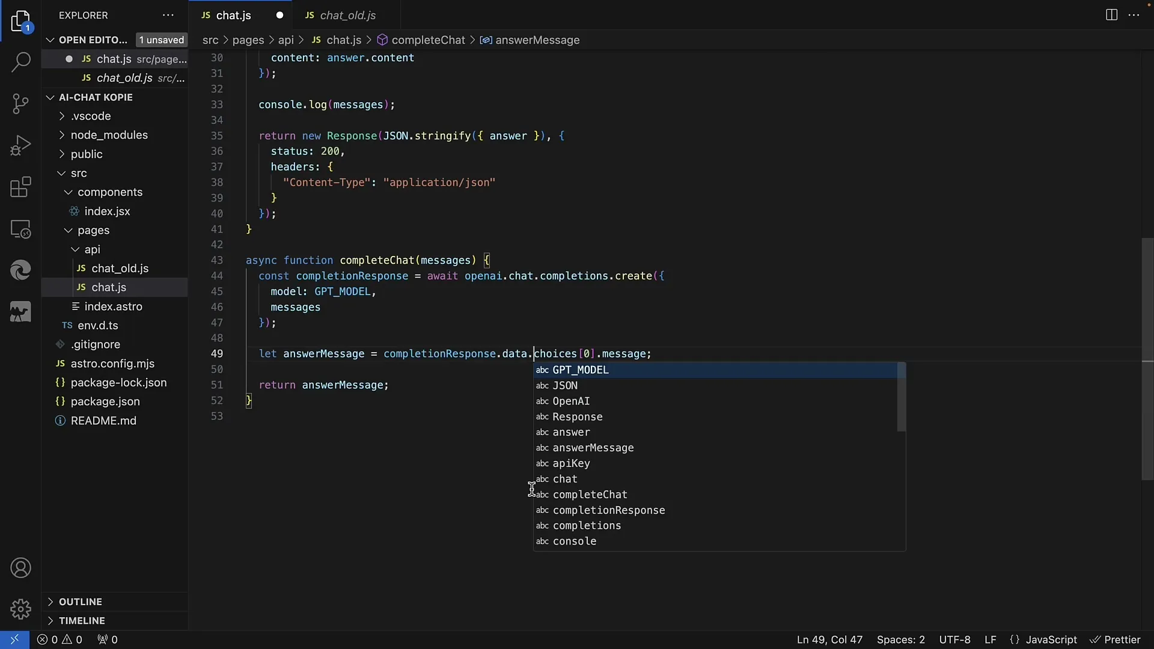Open the Search view in activity bar
Image resolution: width=1154 pixels, height=649 pixels.
click(x=20, y=62)
